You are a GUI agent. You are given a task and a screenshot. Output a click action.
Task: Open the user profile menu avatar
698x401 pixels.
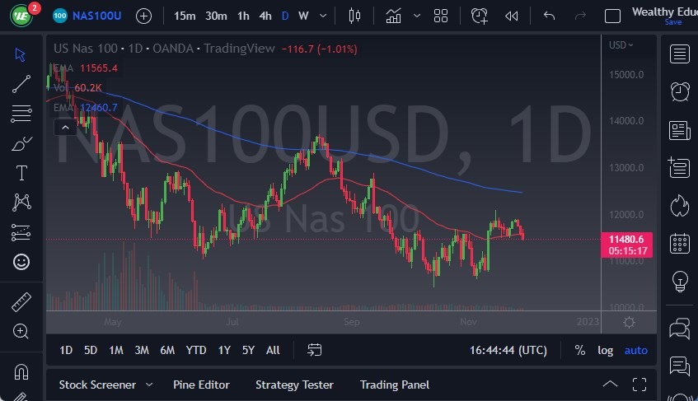coord(21,16)
